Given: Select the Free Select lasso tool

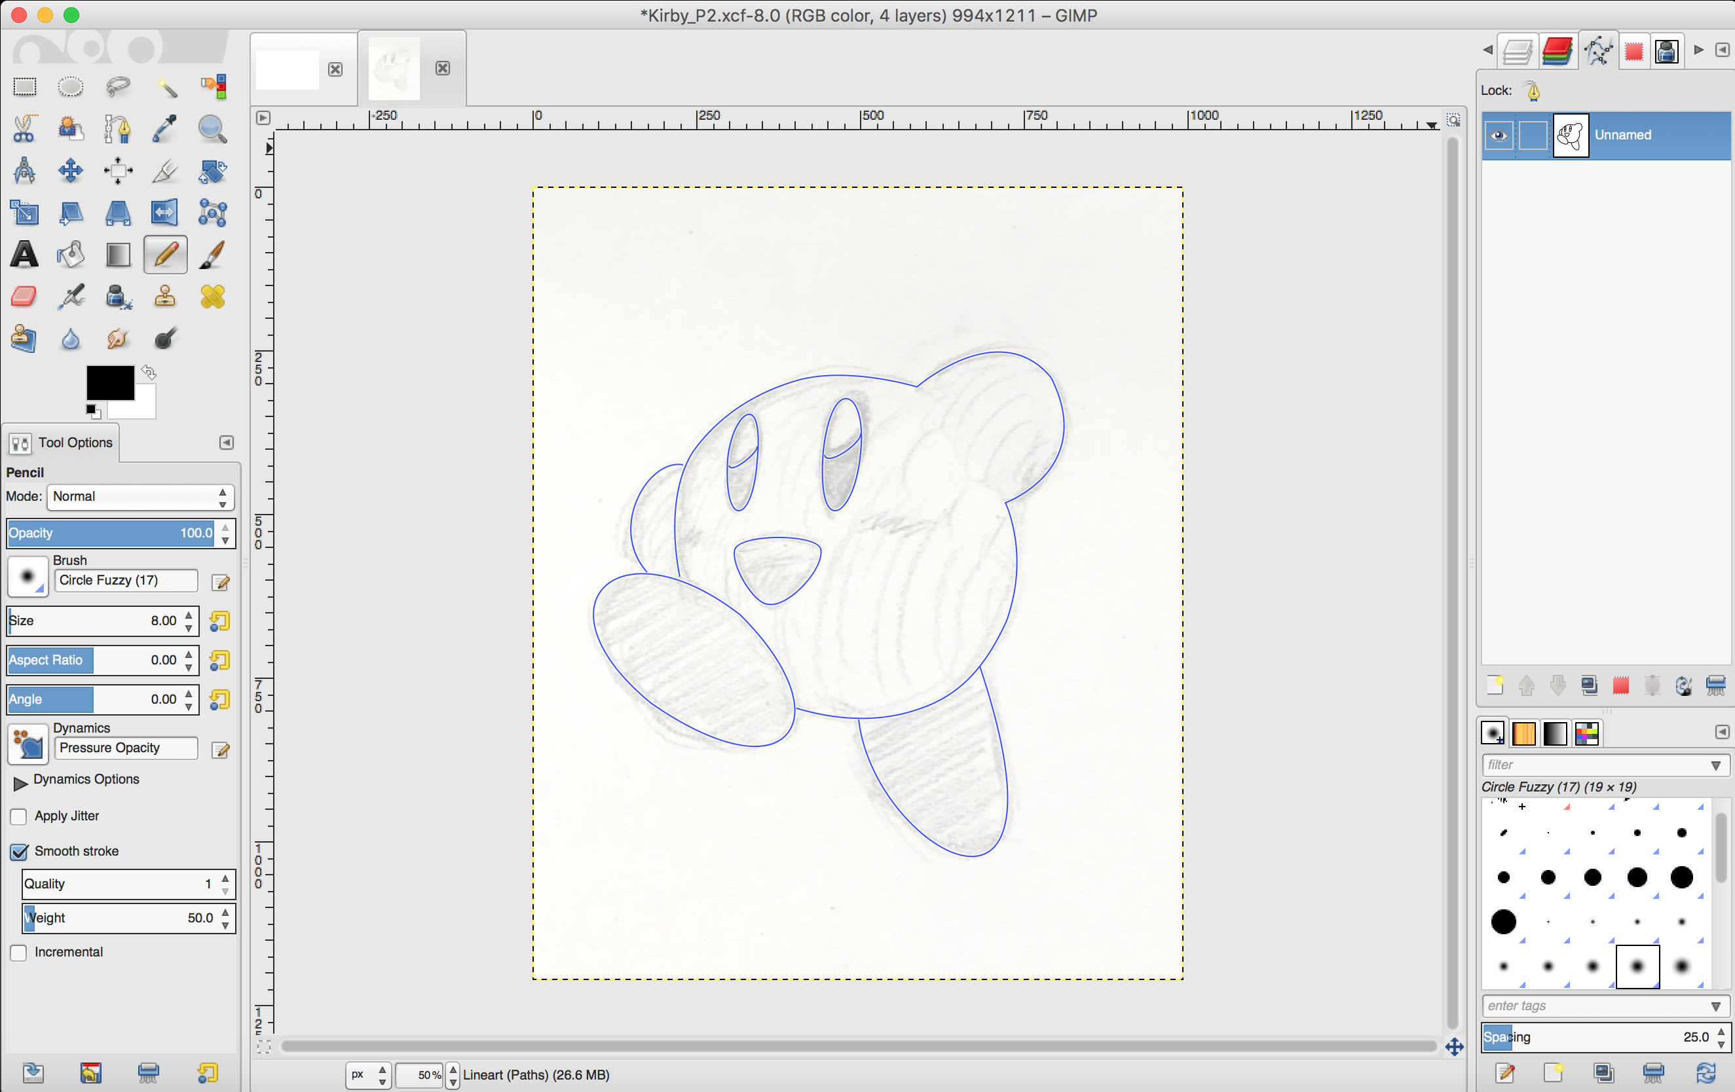Looking at the screenshot, I should [118, 87].
